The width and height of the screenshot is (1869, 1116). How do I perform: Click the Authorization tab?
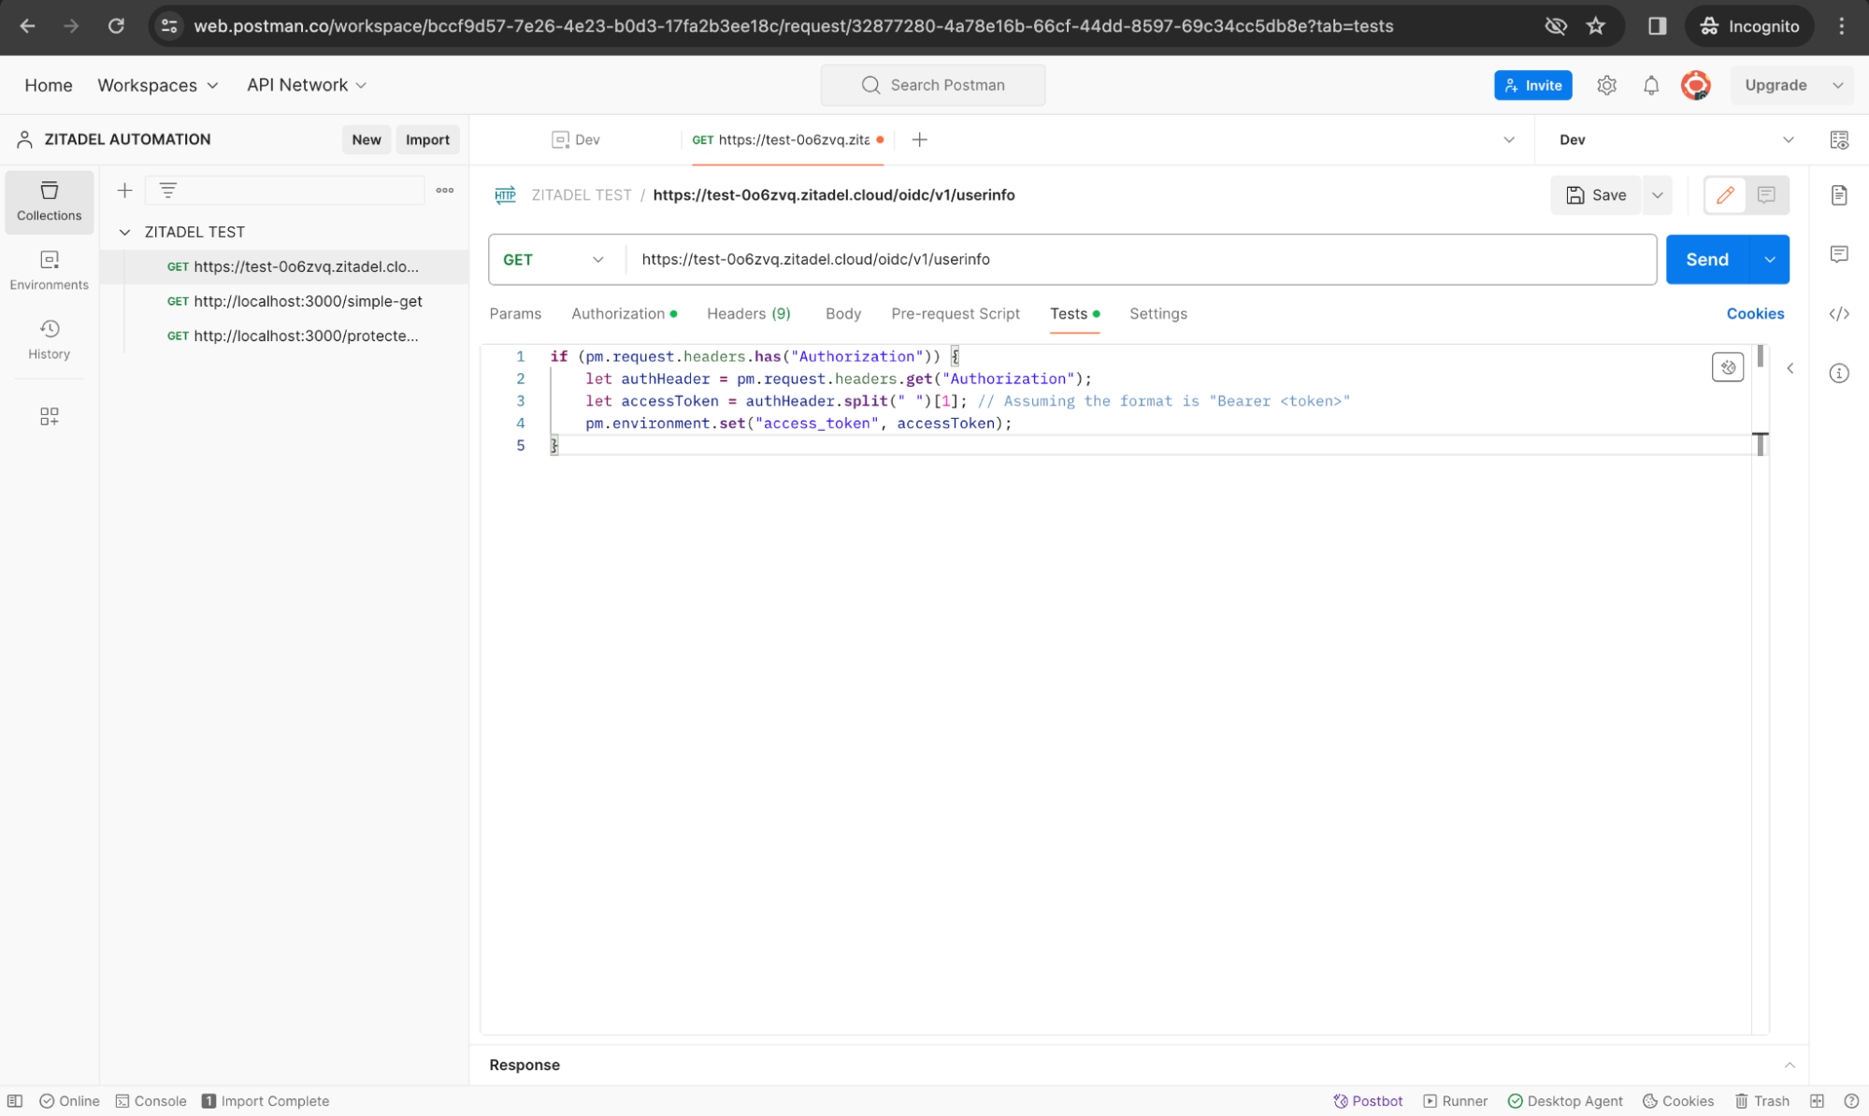coord(618,313)
